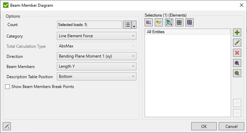Click the Description Table Position label

tap(30, 77)
